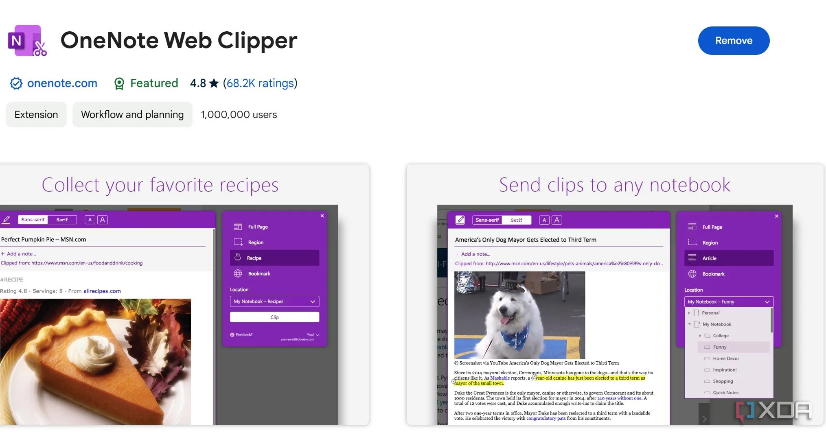Click the Remove extension button

click(x=734, y=41)
